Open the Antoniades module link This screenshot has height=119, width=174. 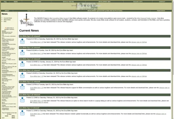click(5, 43)
